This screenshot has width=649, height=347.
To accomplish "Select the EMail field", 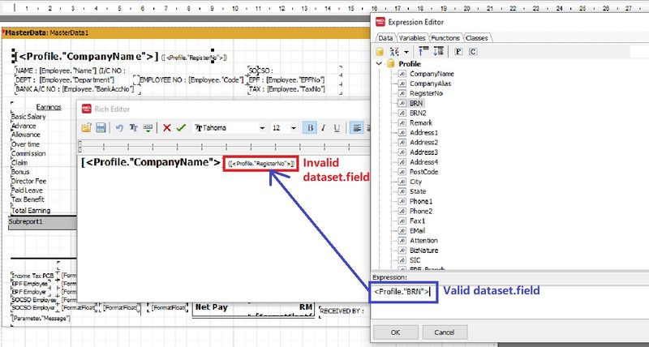I will [x=417, y=230].
